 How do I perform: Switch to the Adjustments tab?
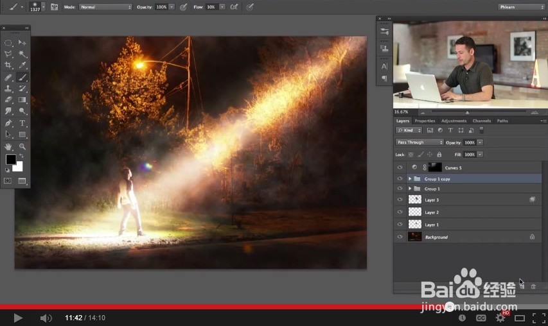pos(454,121)
